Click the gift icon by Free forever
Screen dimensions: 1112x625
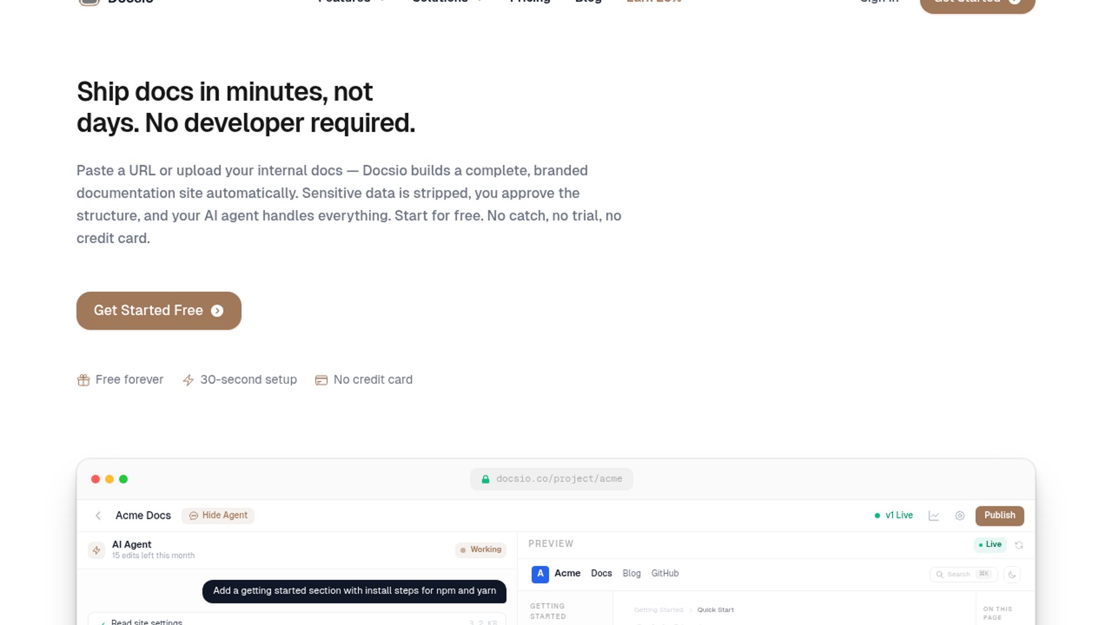tap(83, 380)
